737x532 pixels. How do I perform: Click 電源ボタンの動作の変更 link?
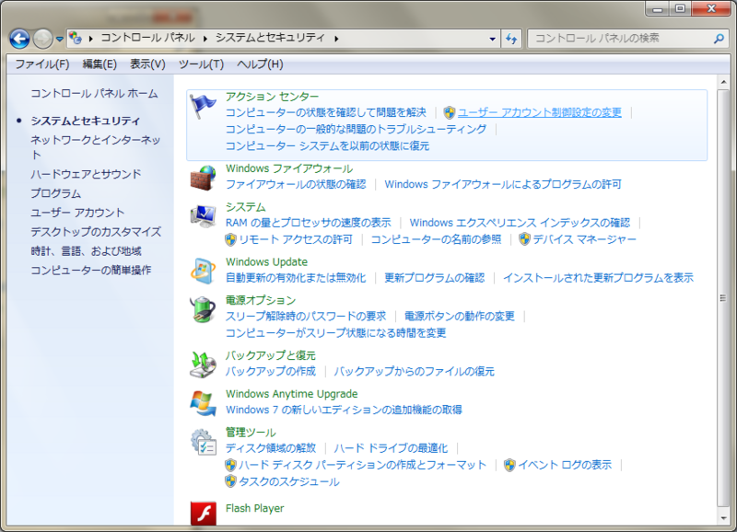(460, 317)
